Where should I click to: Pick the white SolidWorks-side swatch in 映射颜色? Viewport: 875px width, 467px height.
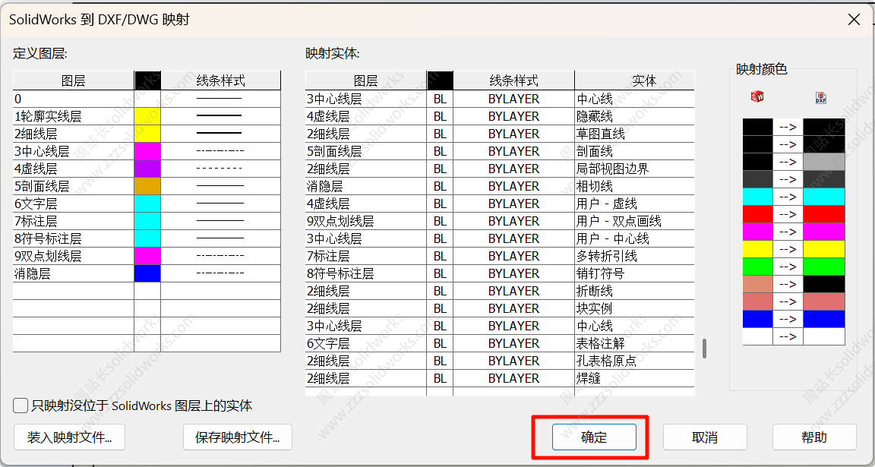coord(758,336)
